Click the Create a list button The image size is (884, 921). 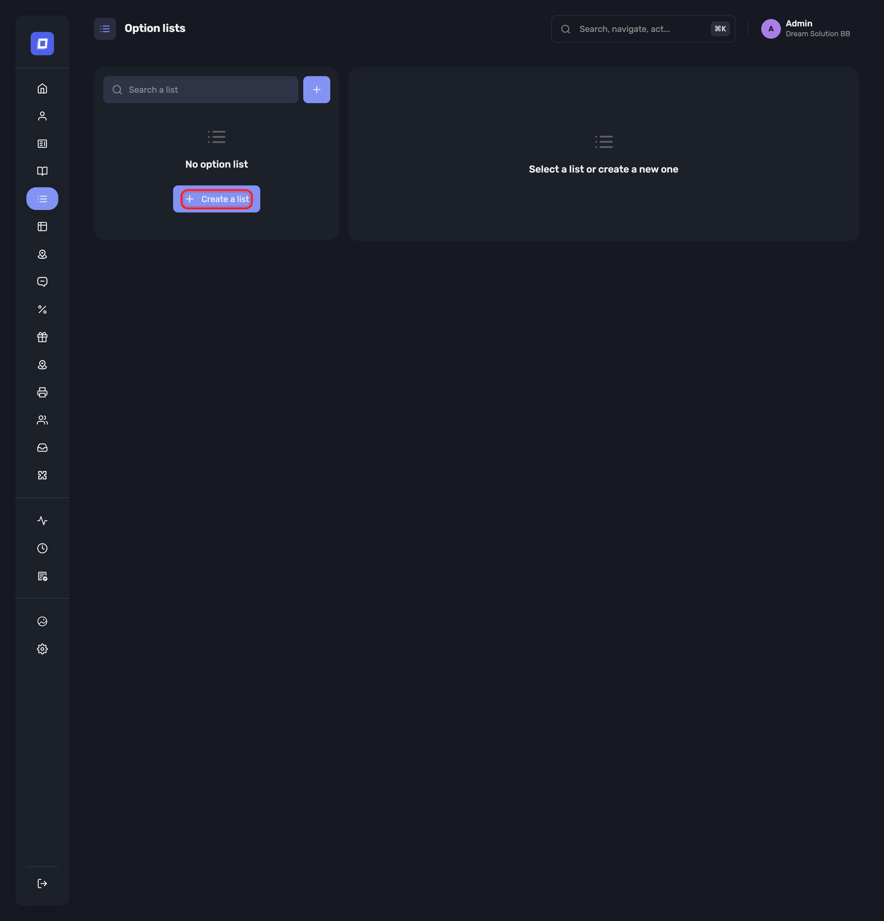click(216, 199)
